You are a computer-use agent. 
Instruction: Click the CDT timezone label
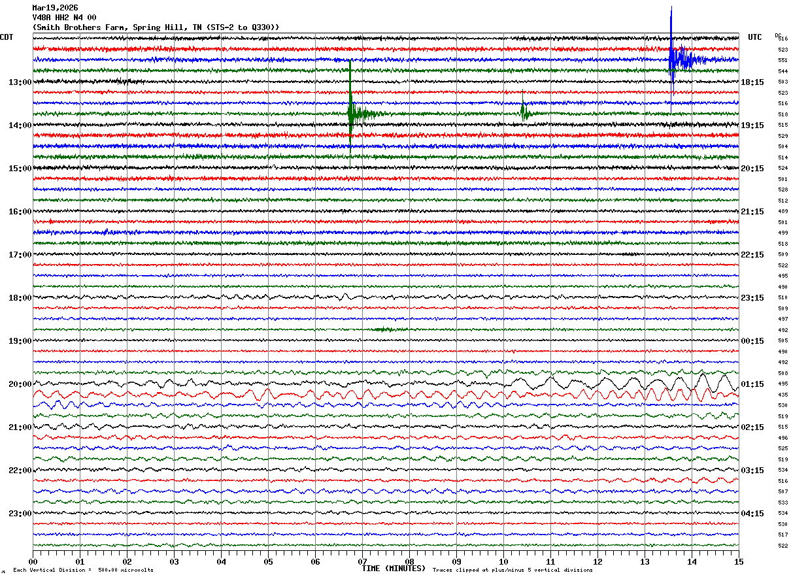[7, 37]
